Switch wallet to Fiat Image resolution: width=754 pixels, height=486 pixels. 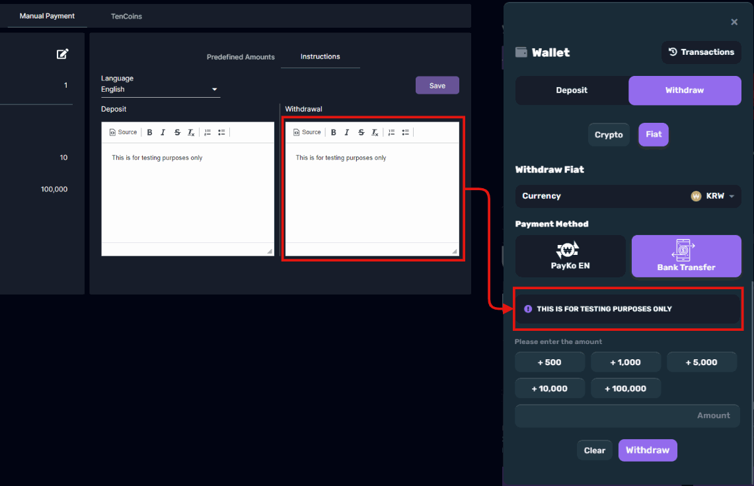(654, 135)
